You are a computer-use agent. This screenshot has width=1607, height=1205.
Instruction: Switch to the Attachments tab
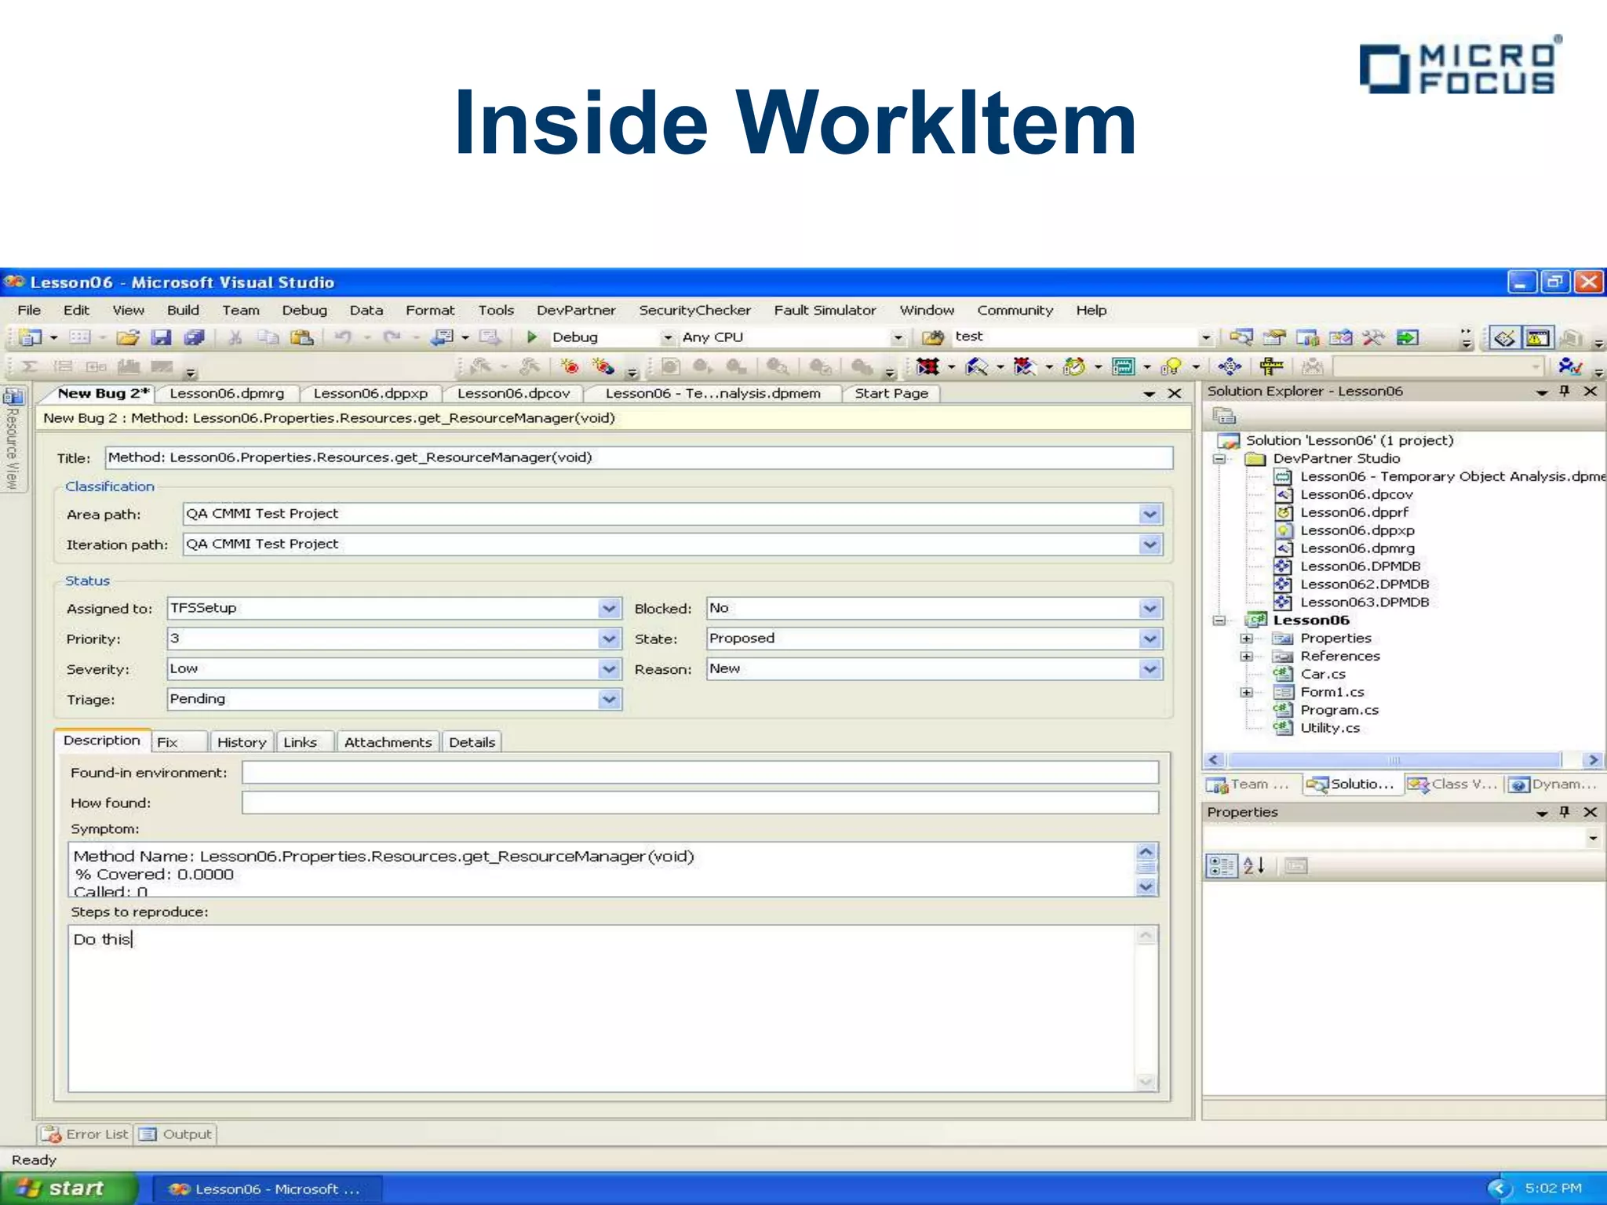[388, 742]
